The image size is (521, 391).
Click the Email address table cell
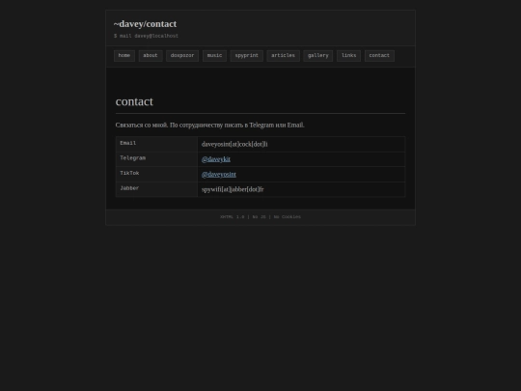[x=301, y=144]
